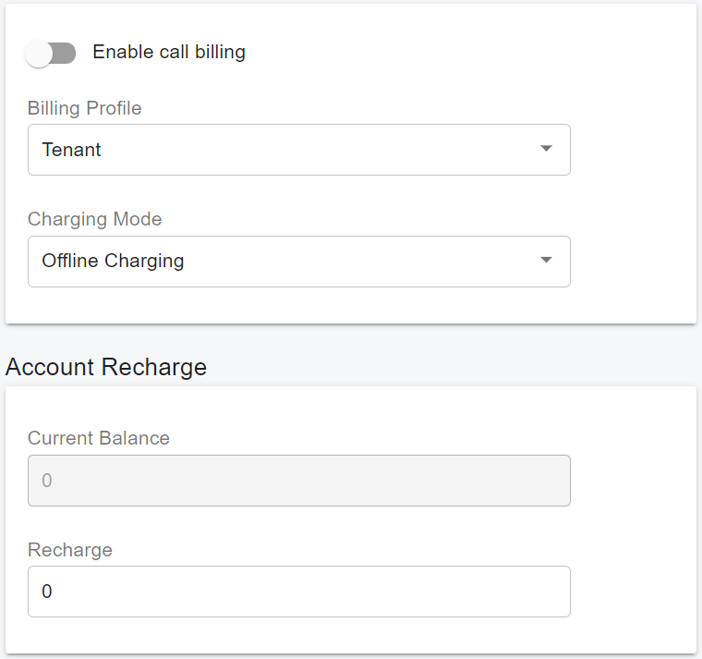Click the "Current Balance" field label
This screenshot has height=659, width=702.
pos(99,438)
